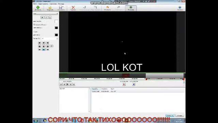This screenshot has width=218, height=123.
Task: Click the Cancel button at bottom right
Action: click(x=180, y=115)
